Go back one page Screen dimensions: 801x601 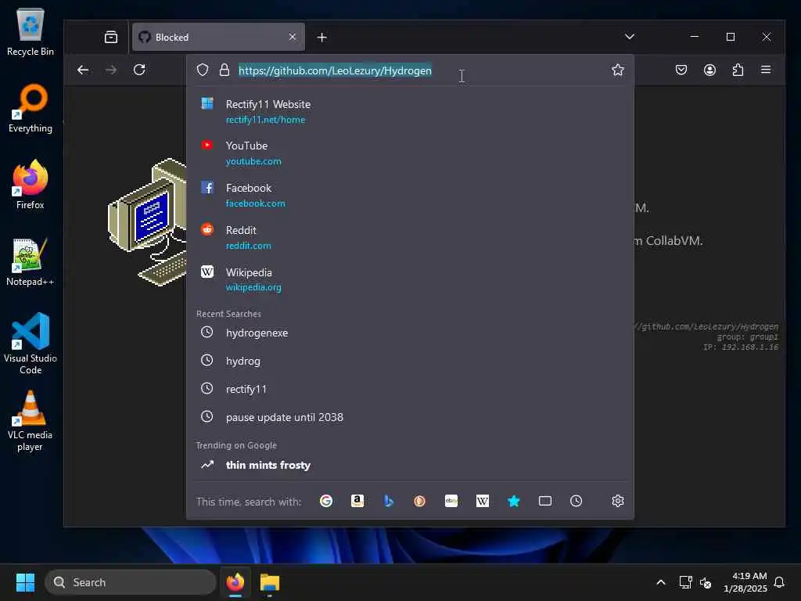[x=83, y=70]
